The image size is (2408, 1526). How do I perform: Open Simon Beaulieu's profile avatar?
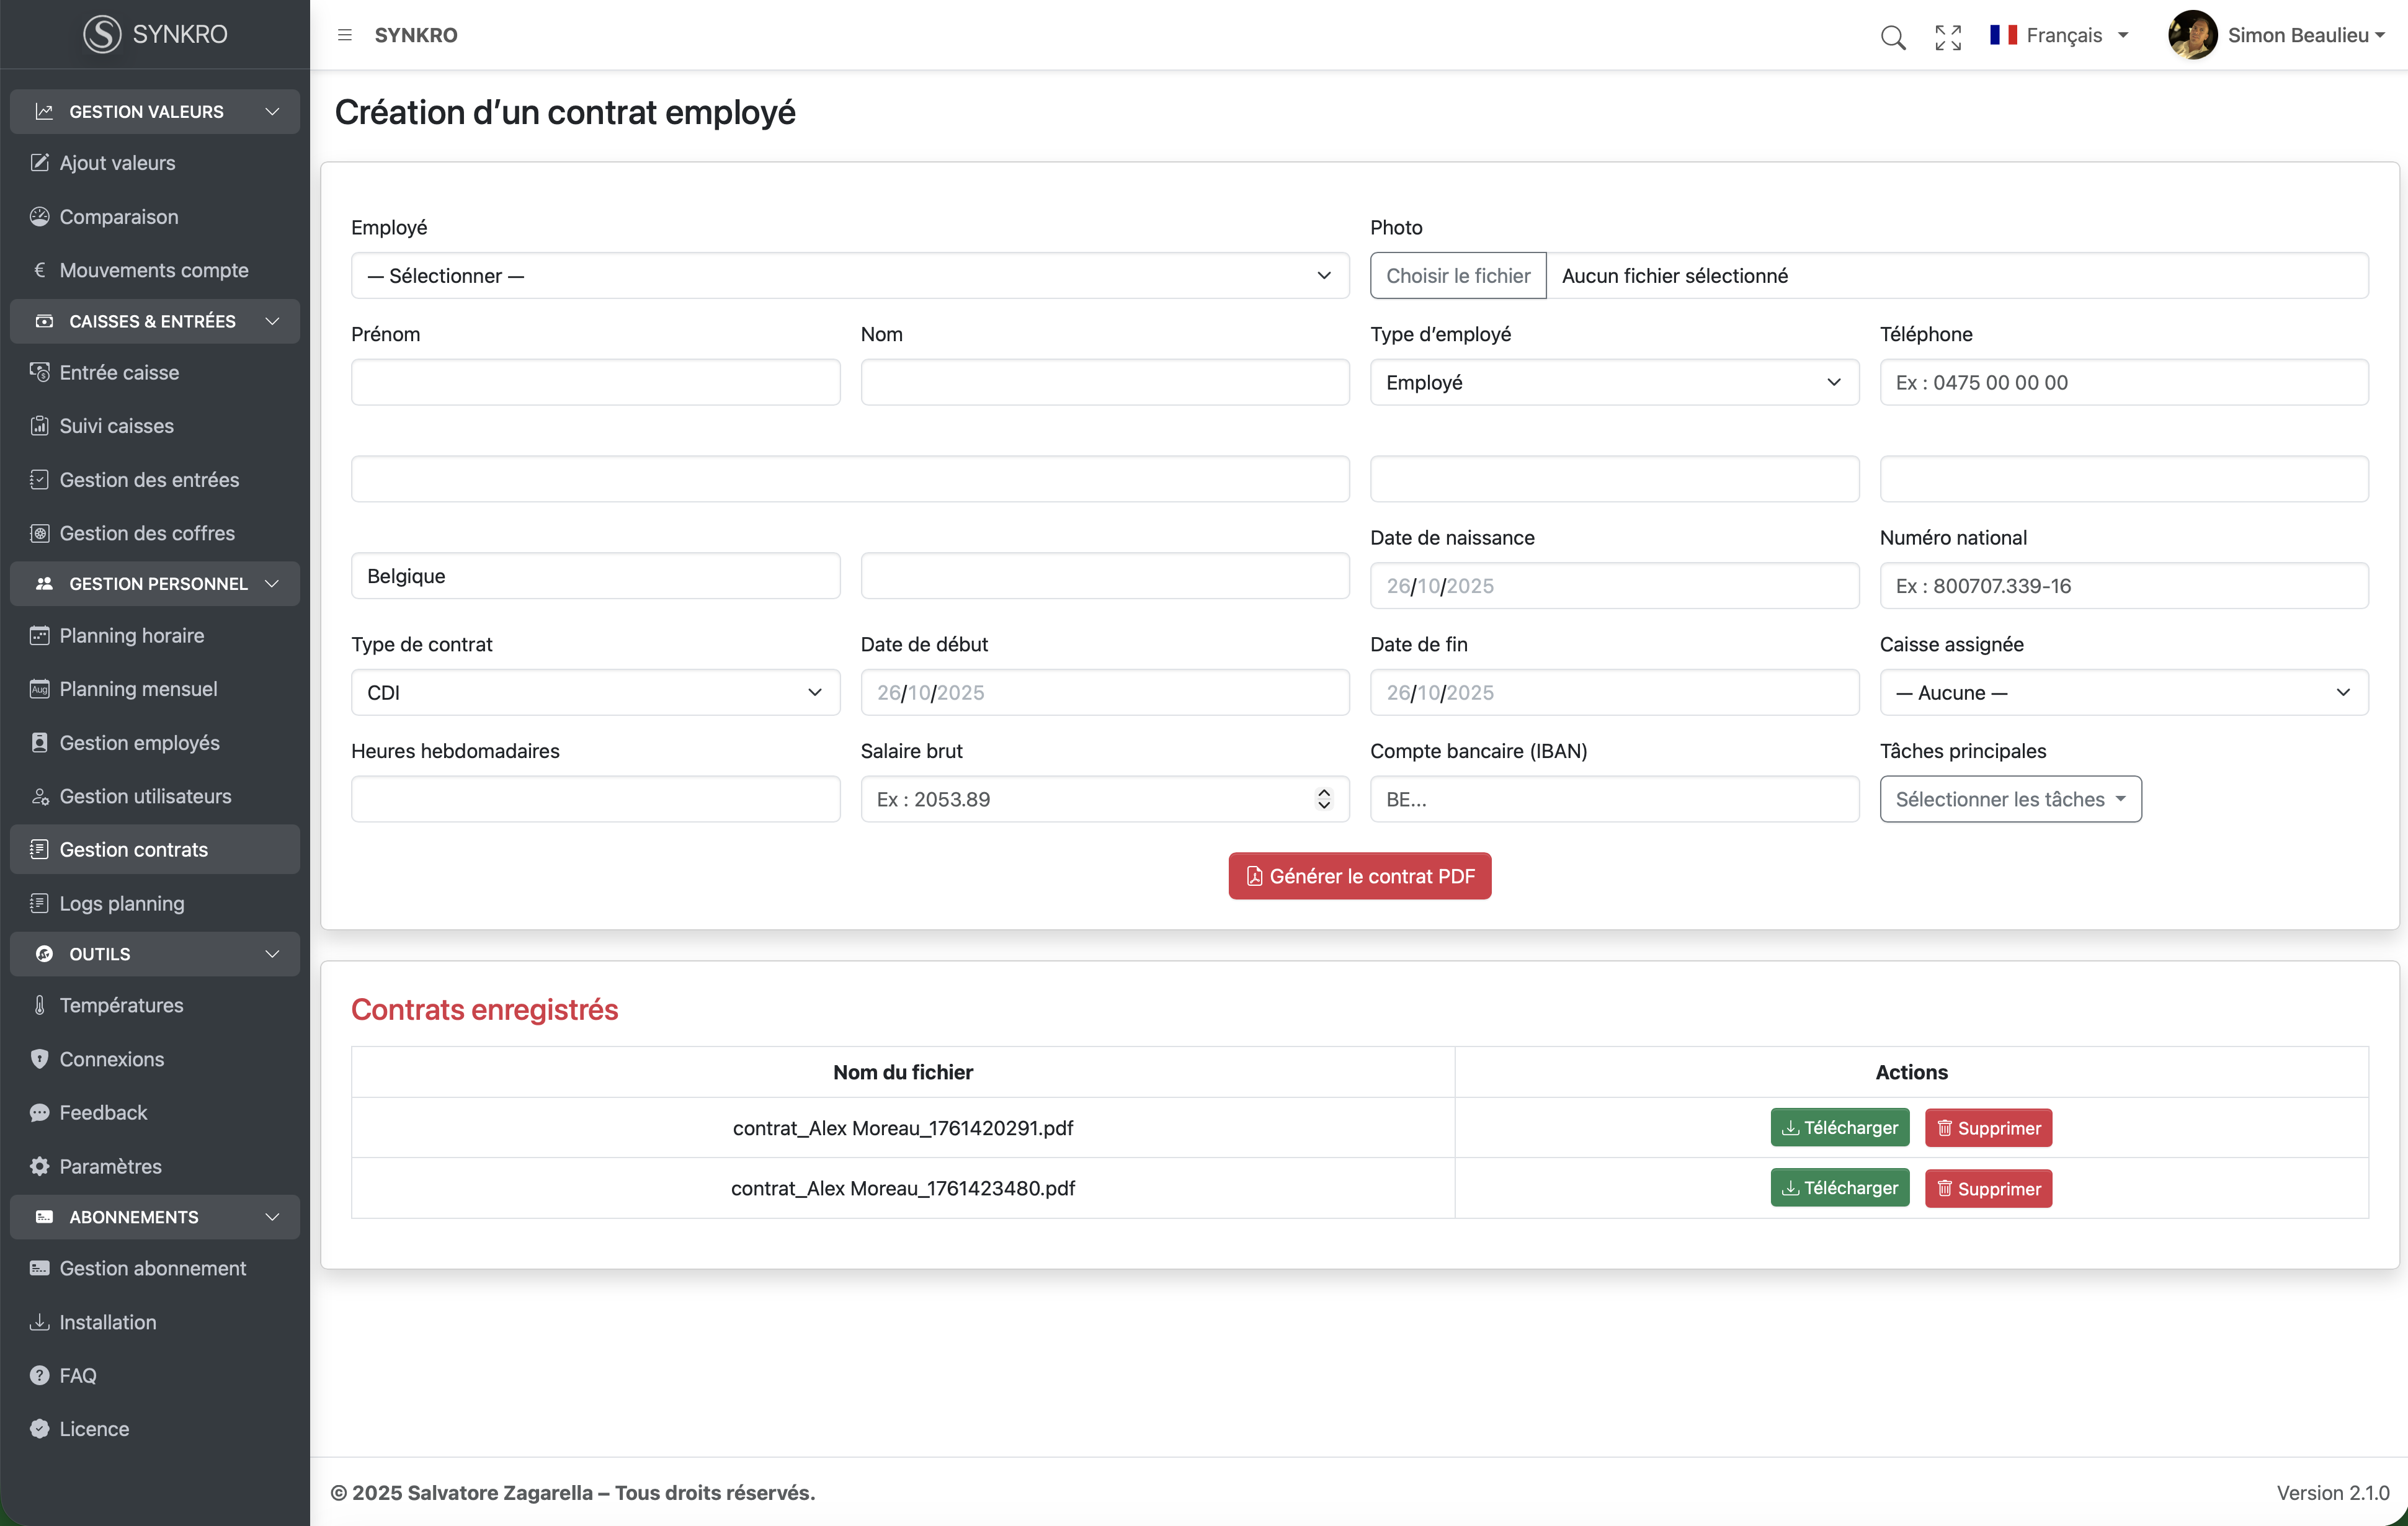point(2192,35)
